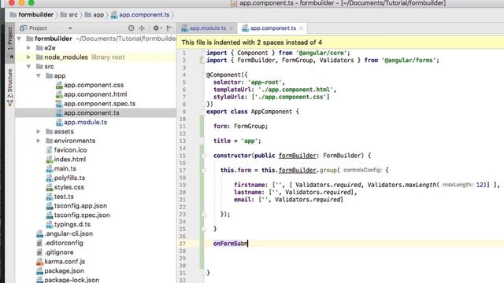The width and height of the screenshot is (504, 283).
Task: Select main.ts file
Action: pyautogui.click(x=65, y=169)
